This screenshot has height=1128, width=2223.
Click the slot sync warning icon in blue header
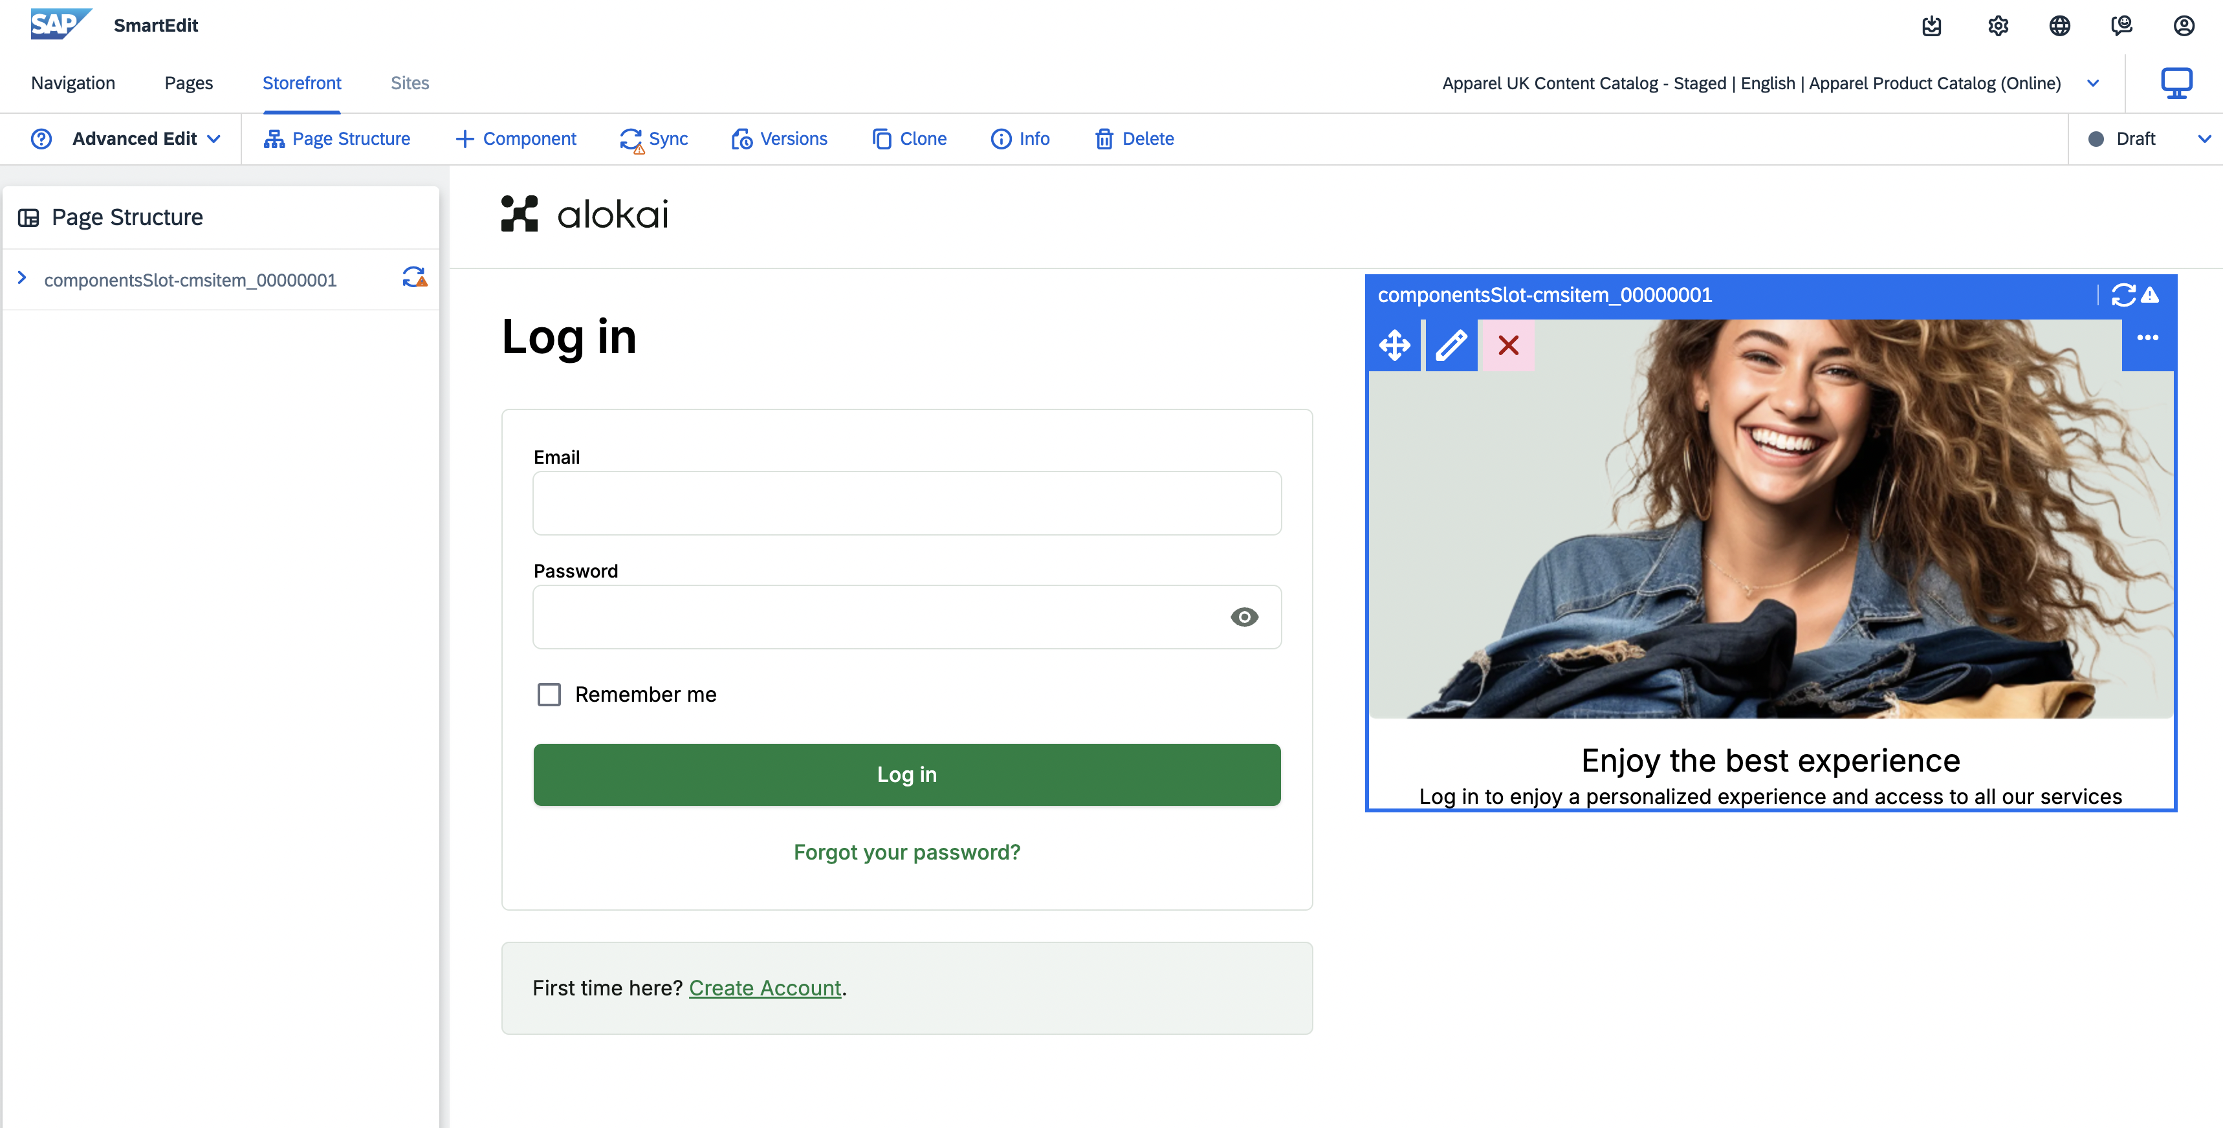(x=2135, y=295)
